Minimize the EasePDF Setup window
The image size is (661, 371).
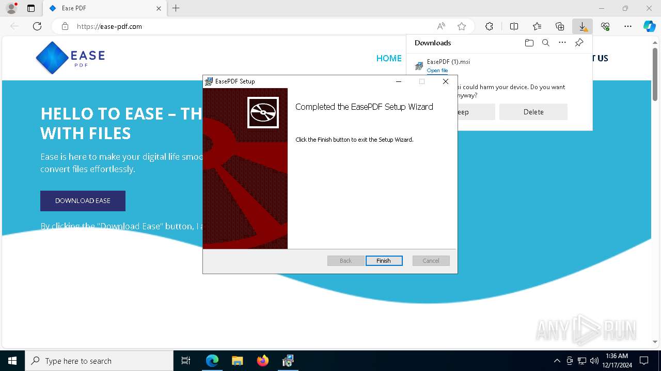pyautogui.click(x=399, y=81)
